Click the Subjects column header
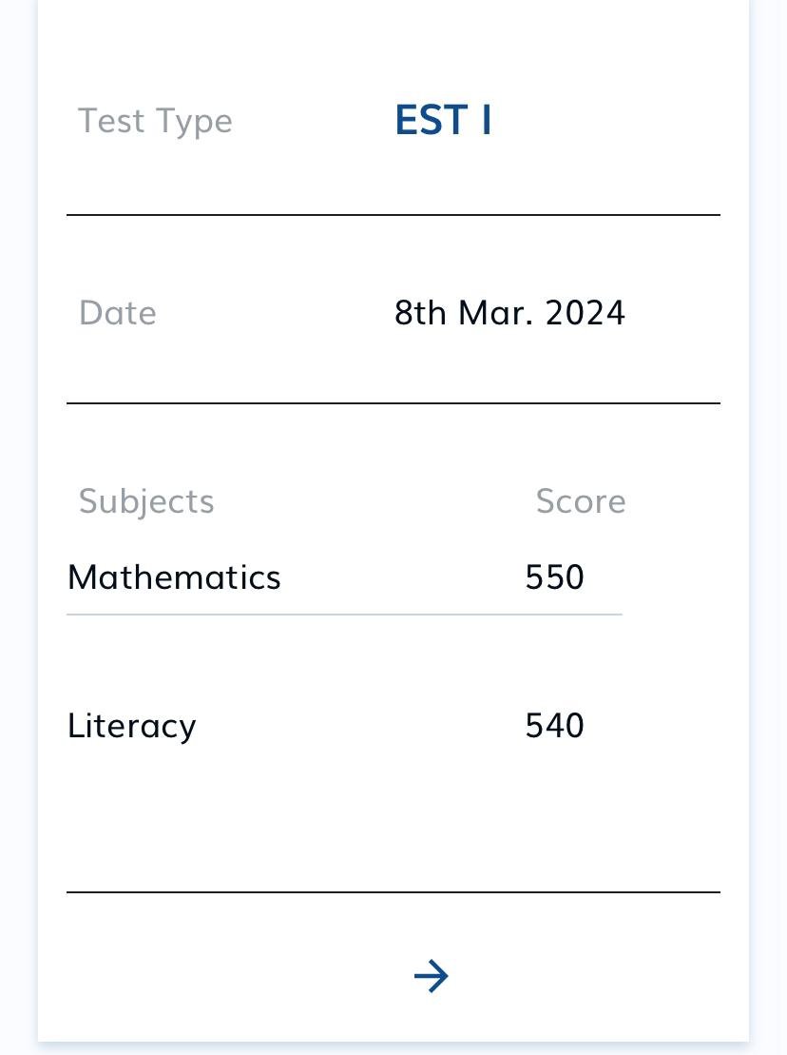 (146, 502)
